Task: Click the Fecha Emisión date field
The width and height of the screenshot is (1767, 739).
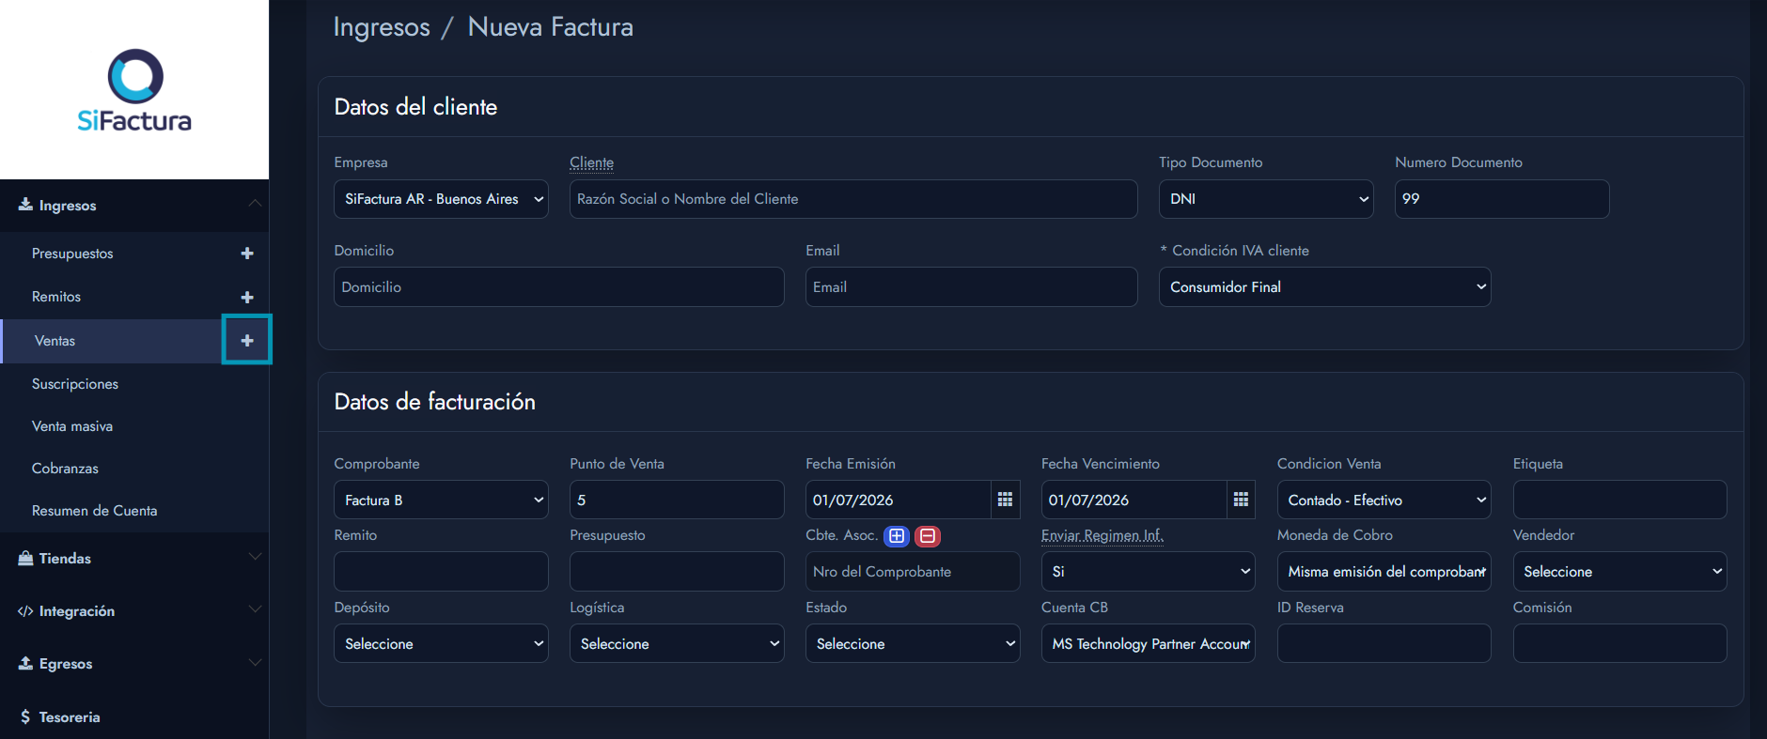Action: coord(899,500)
